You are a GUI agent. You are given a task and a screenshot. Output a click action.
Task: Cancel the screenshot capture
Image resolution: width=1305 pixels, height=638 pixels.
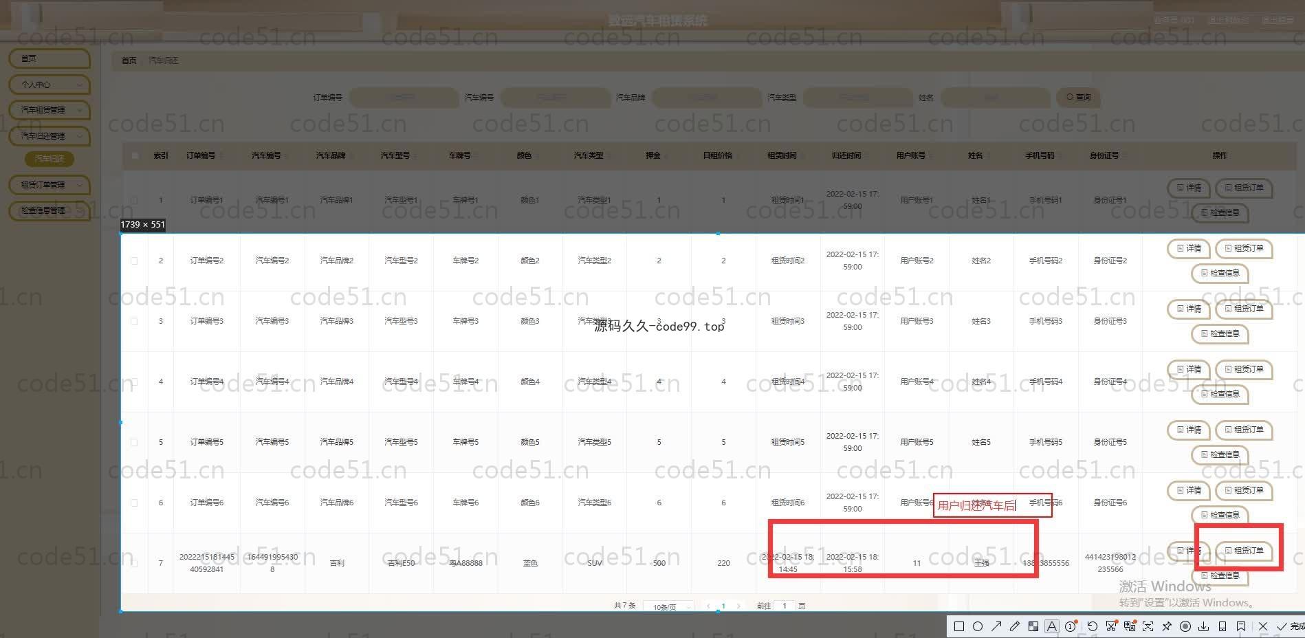pyautogui.click(x=1262, y=626)
